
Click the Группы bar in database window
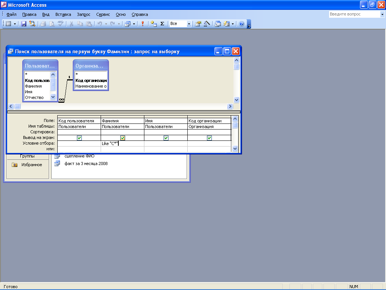[x=27, y=156]
